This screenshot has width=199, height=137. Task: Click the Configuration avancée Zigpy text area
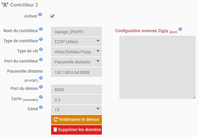157,67
